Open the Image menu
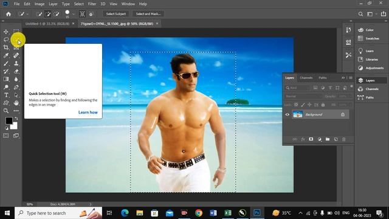This screenshot has width=389, height=219. 39,4
